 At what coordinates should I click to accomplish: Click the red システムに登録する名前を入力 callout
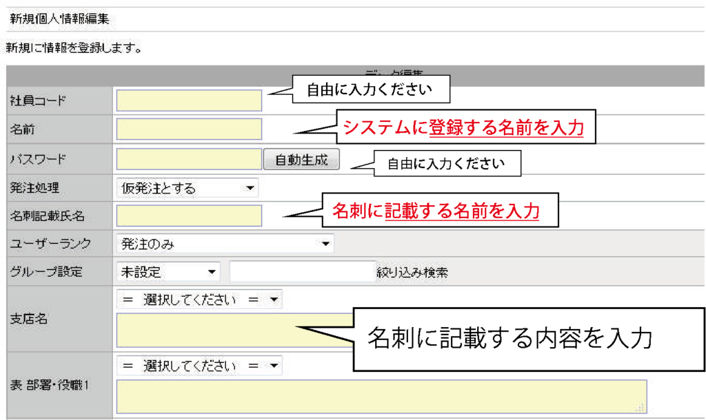(x=463, y=127)
